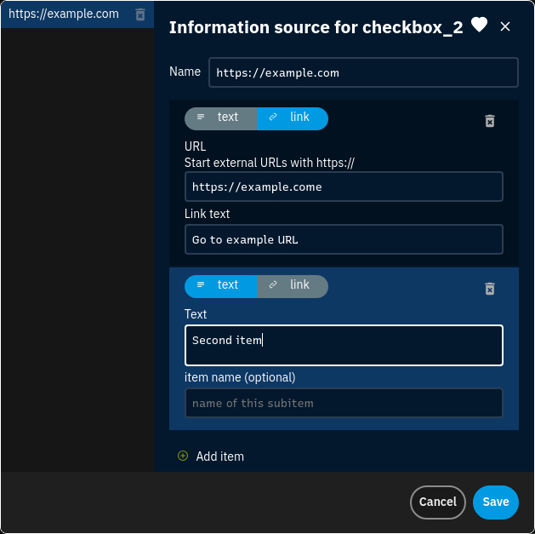Focus the item name optional field
Viewport: 535px width, 534px height.
coord(344,403)
